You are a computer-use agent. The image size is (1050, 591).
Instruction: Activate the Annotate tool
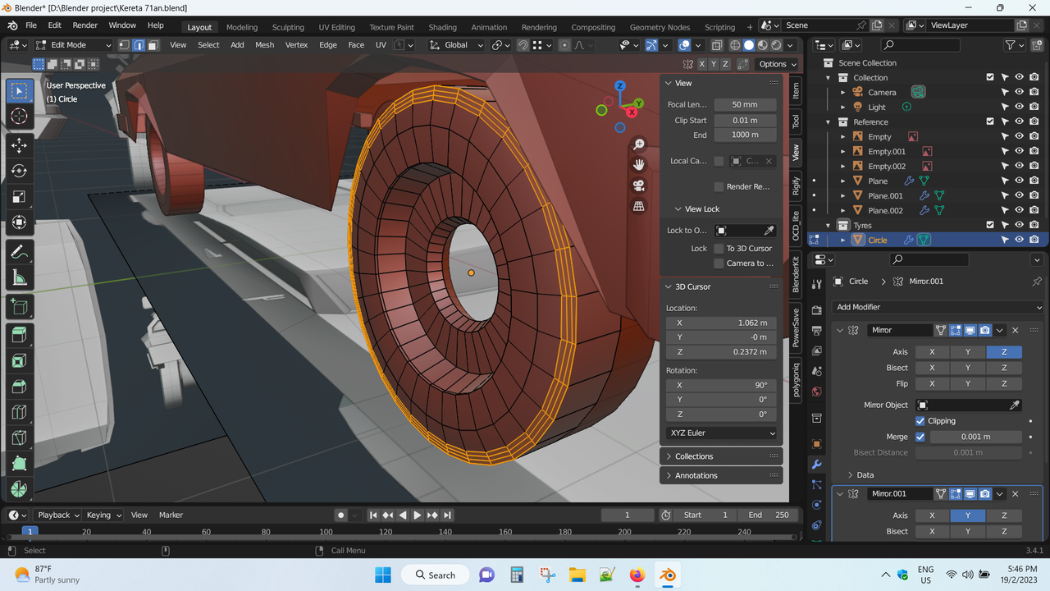(x=20, y=253)
